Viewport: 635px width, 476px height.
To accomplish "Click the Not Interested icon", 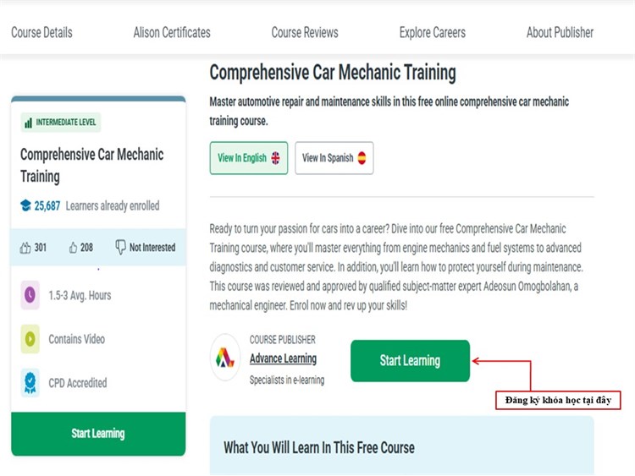I will click(x=119, y=248).
